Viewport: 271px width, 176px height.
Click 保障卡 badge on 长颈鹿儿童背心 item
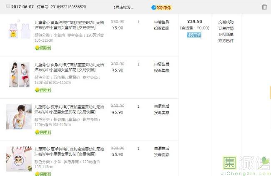[x=43, y=132]
